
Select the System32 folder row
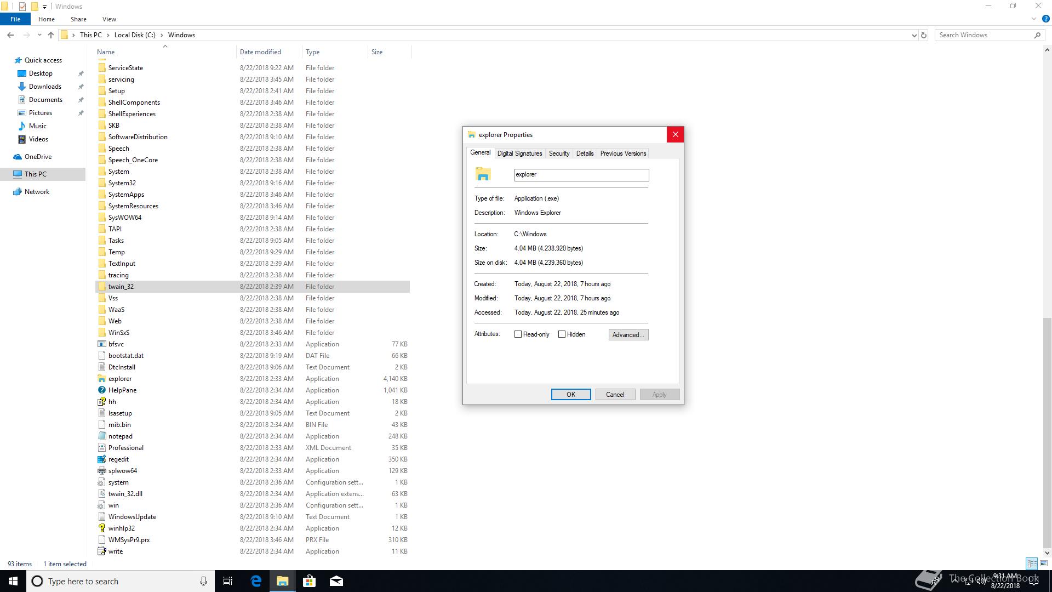[x=253, y=183]
